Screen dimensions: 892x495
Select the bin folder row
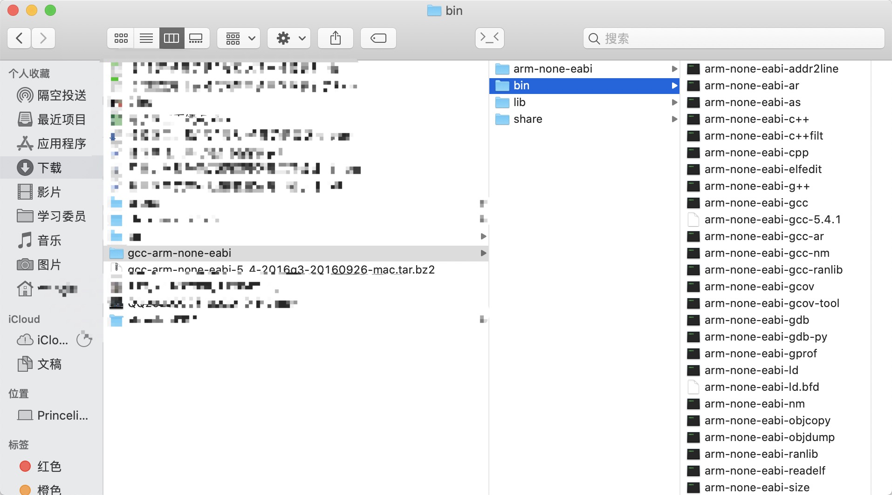[584, 86]
